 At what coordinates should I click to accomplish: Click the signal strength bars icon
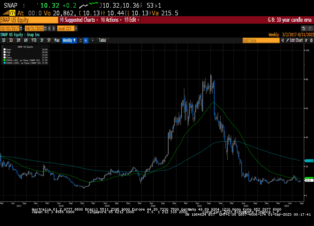click(x=6, y=13)
